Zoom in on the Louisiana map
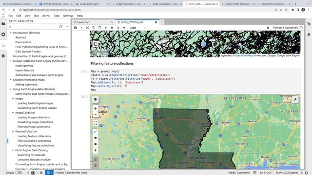The height and width of the screenshot is (175, 312). 96,108
